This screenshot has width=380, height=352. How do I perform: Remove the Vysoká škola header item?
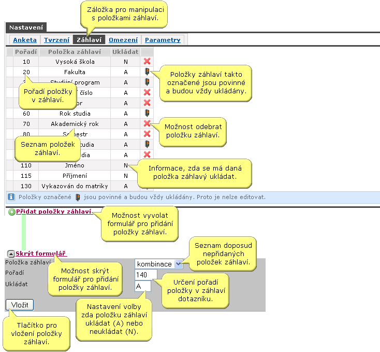(x=147, y=61)
